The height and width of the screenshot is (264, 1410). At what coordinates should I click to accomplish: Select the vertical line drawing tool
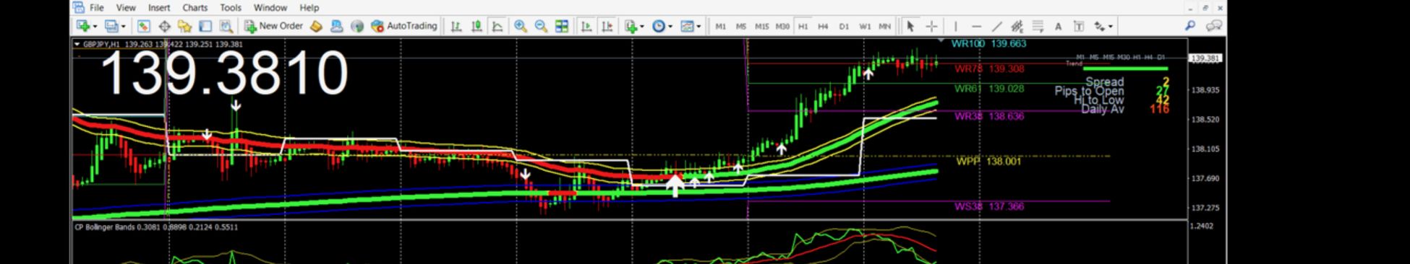tap(955, 26)
